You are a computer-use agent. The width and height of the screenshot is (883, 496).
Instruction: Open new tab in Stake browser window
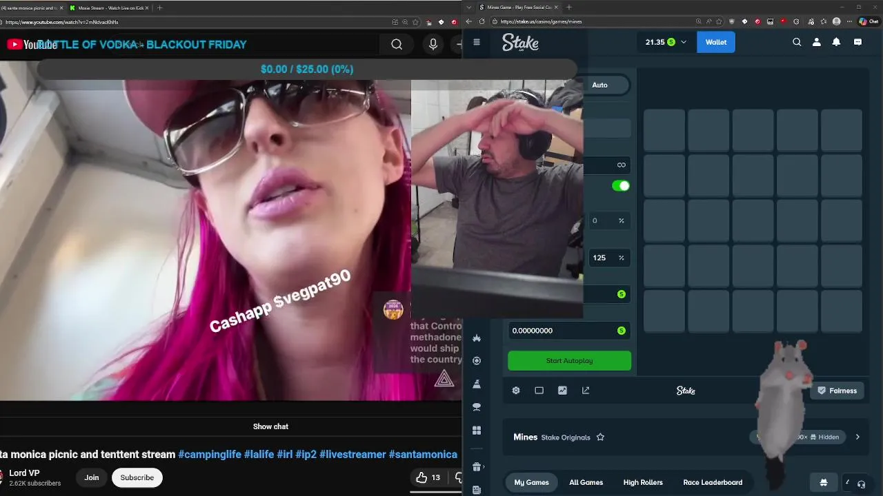(569, 8)
